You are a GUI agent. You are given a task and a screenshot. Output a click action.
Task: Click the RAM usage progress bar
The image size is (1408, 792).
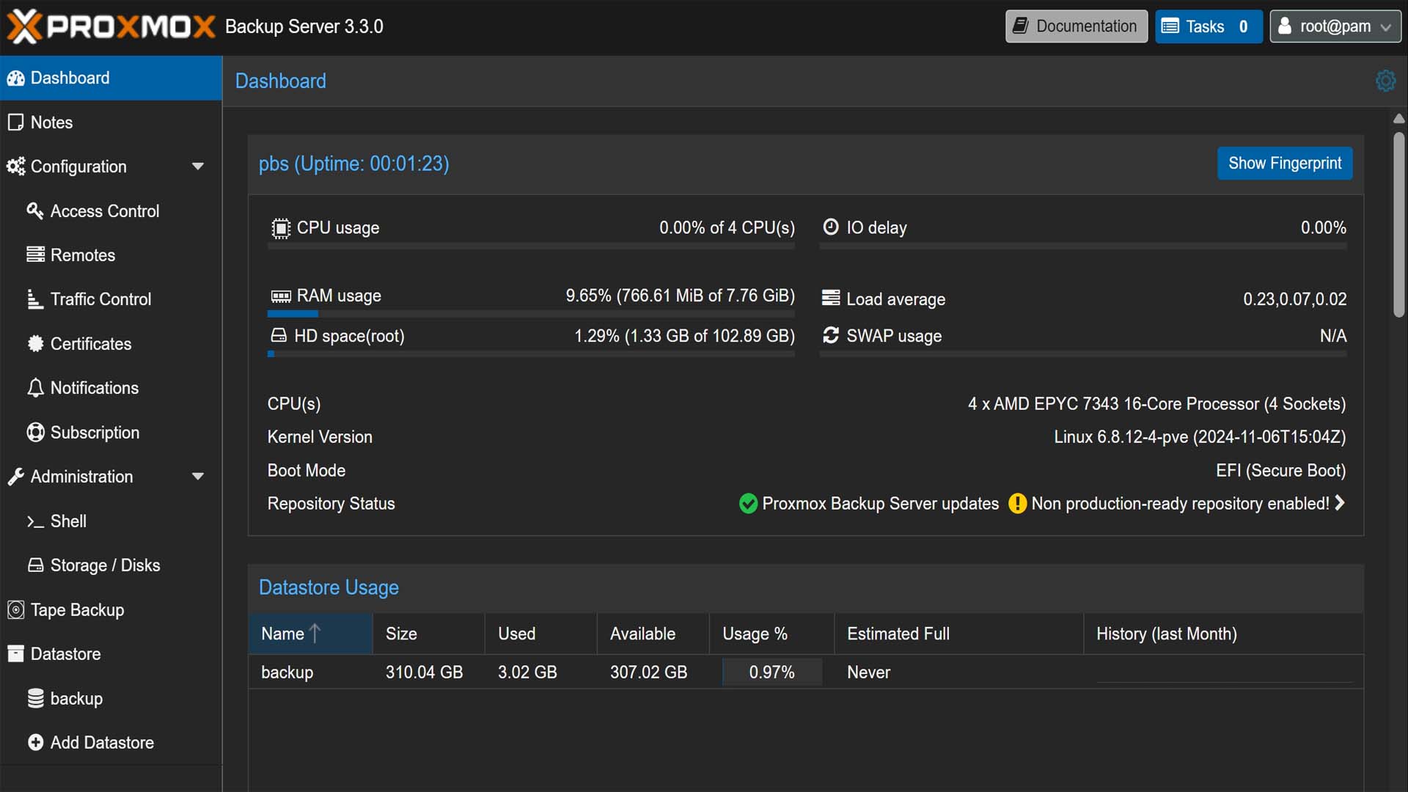click(x=531, y=314)
